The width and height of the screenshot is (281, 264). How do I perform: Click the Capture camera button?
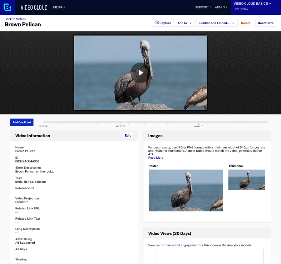tap(163, 23)
